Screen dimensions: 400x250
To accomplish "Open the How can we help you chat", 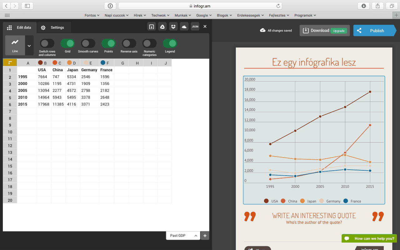I will [x=369, y=238].
